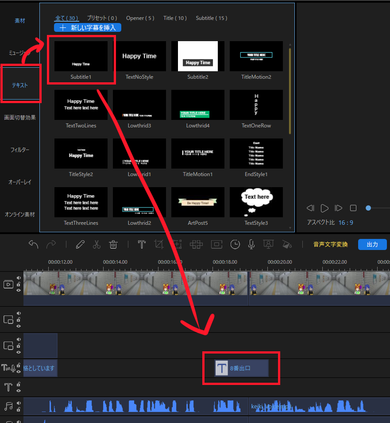Click the preview playback slider handle
The width and height of the screenshot is (390, 423).
coord(368,208)
